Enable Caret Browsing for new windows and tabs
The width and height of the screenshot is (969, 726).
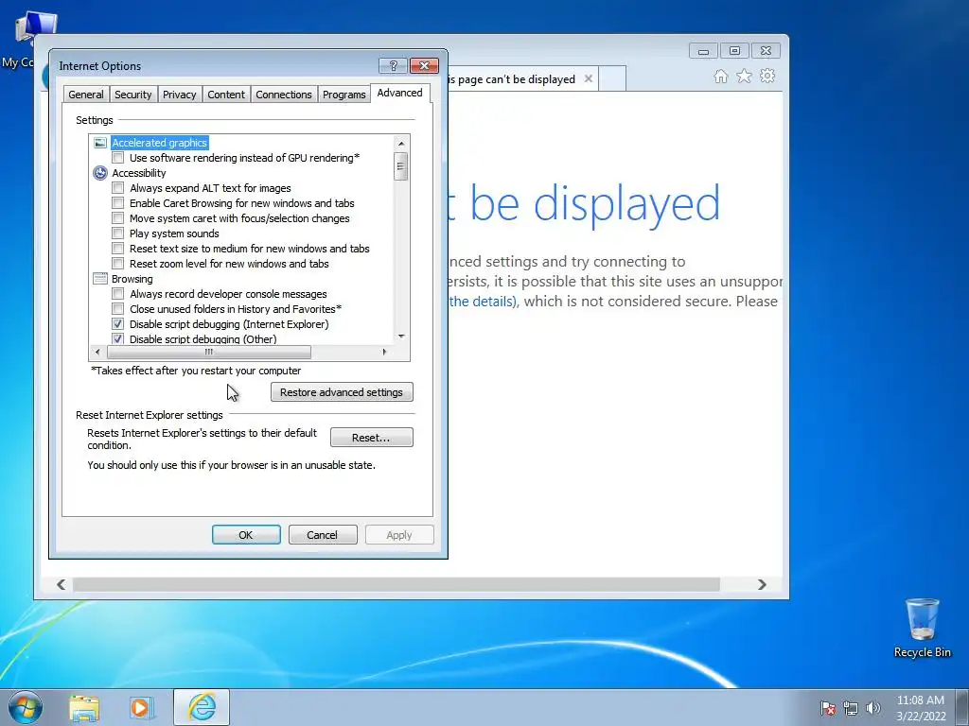118,203
